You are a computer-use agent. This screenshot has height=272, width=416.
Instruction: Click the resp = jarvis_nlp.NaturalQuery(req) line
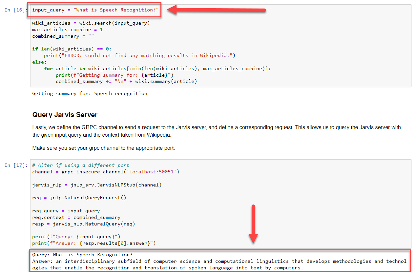[x=84, y=224]
